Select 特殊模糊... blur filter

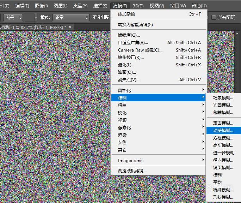click(224, 190)
